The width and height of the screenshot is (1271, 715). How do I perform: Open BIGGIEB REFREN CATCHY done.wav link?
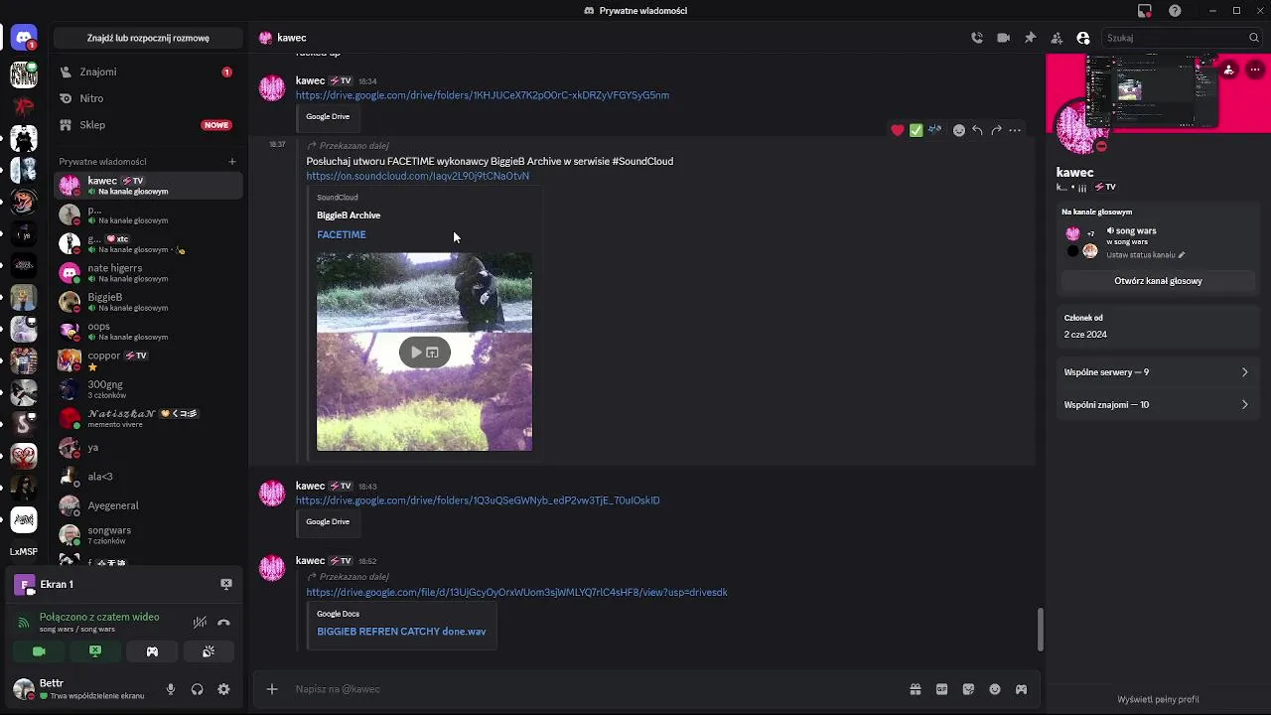401,632
